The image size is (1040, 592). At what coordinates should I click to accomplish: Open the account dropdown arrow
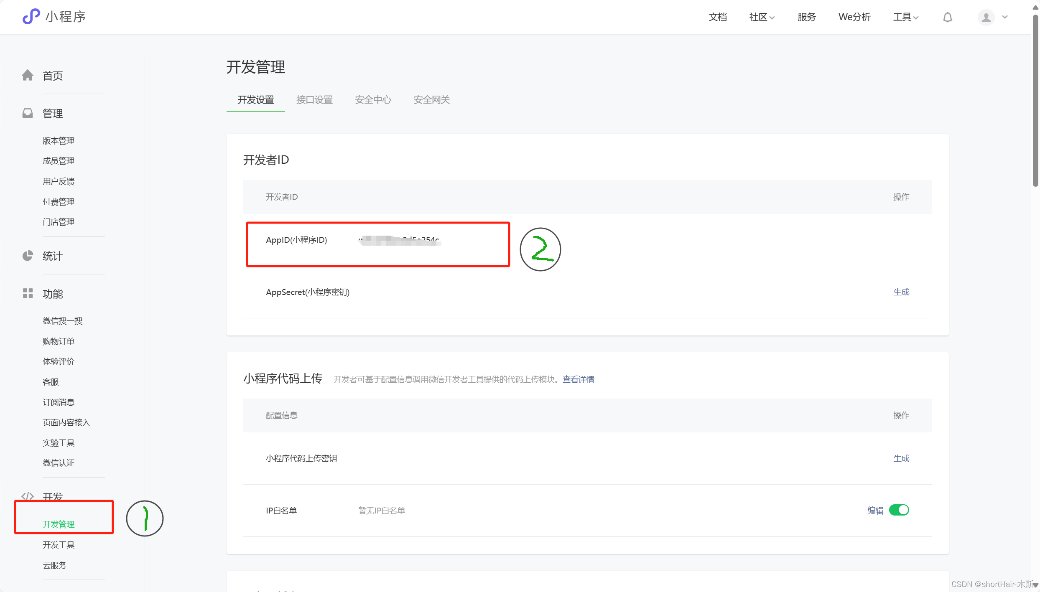[1005, 17]
